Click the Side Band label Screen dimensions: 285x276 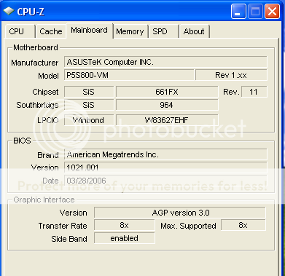click(x=69, y=239)
